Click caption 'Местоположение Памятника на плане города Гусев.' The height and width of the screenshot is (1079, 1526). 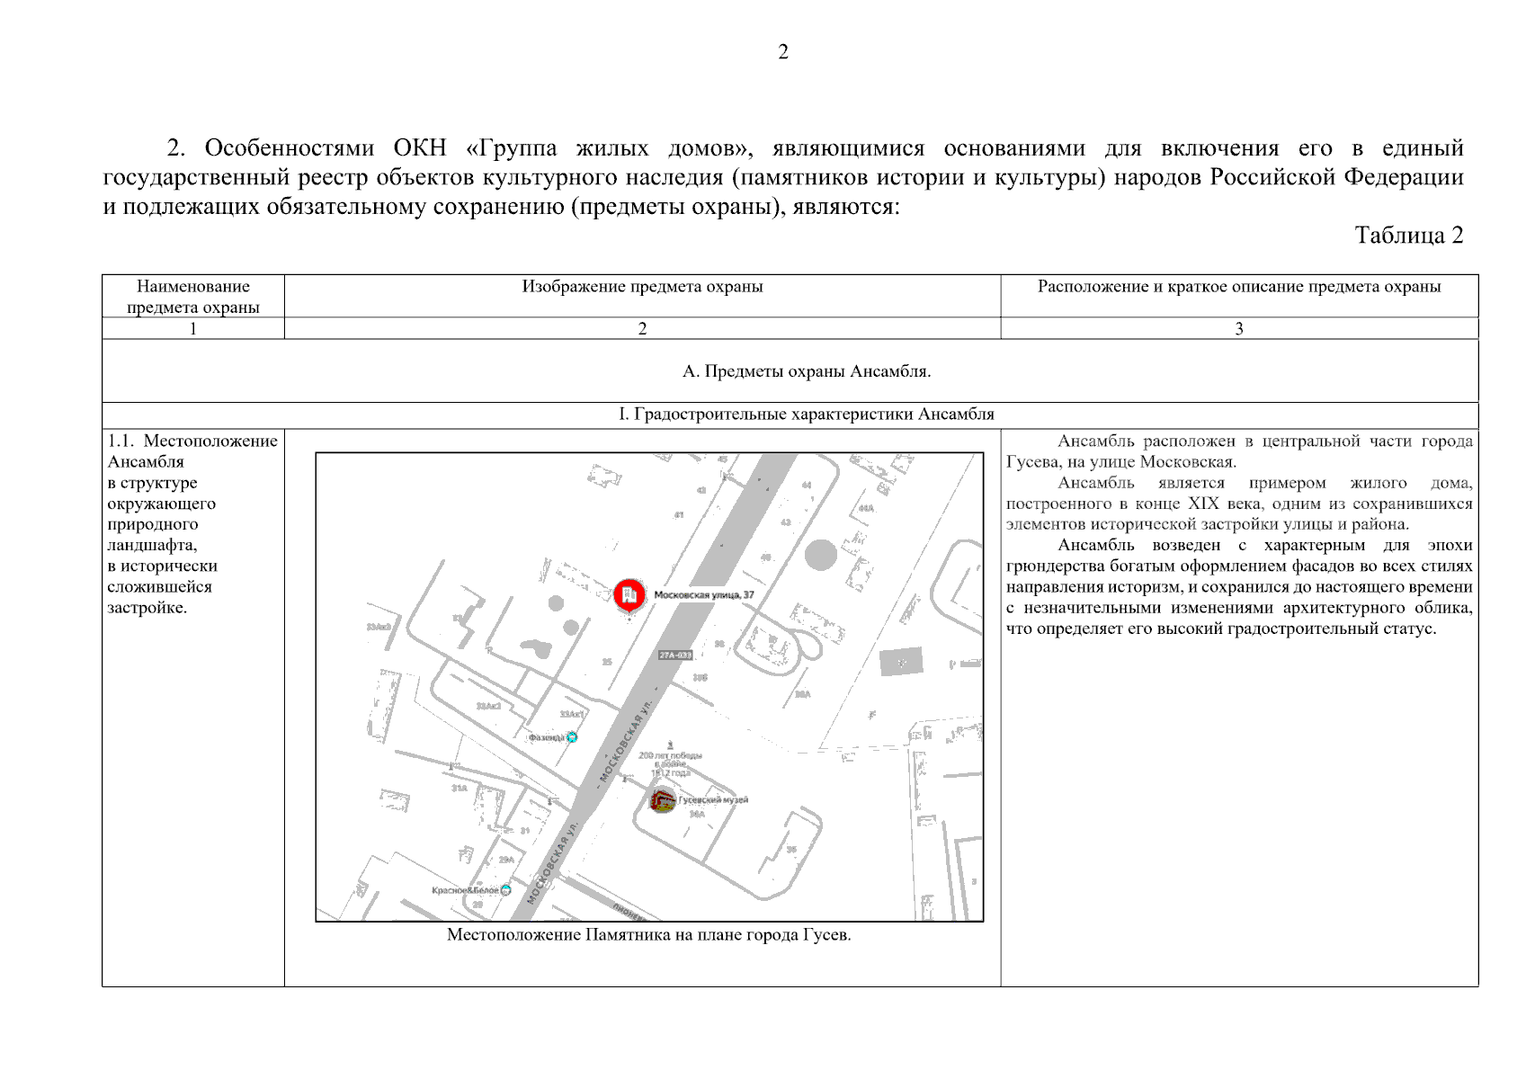point(649,935)
